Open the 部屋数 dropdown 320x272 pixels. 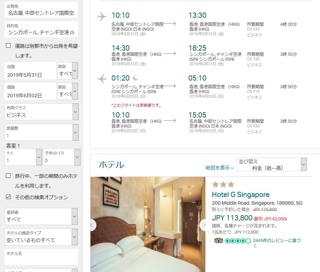42,132
